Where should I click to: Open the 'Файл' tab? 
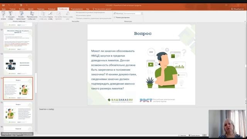pyautogui.click(x=4, y=9)
